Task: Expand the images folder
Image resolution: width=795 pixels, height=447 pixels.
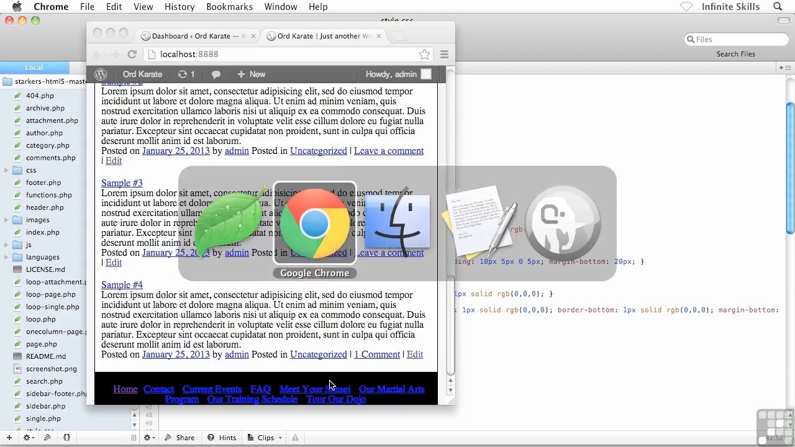Action: click(6, 220)
